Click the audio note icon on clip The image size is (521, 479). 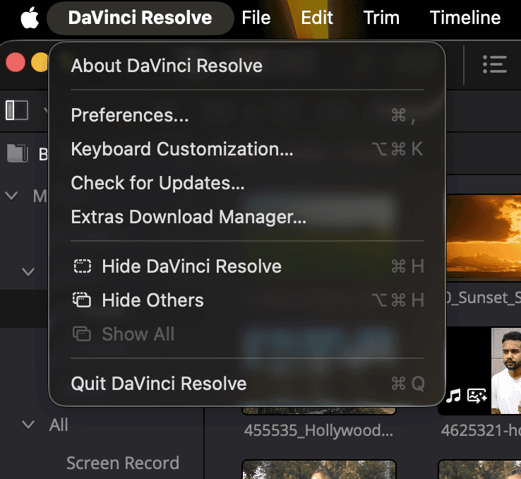tap(453, 396)
